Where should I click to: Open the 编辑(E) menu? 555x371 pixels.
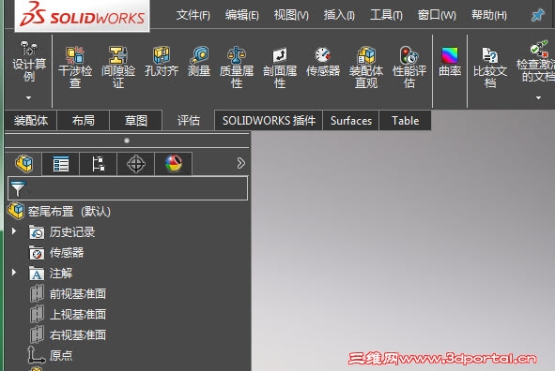(x=241, y=15)
